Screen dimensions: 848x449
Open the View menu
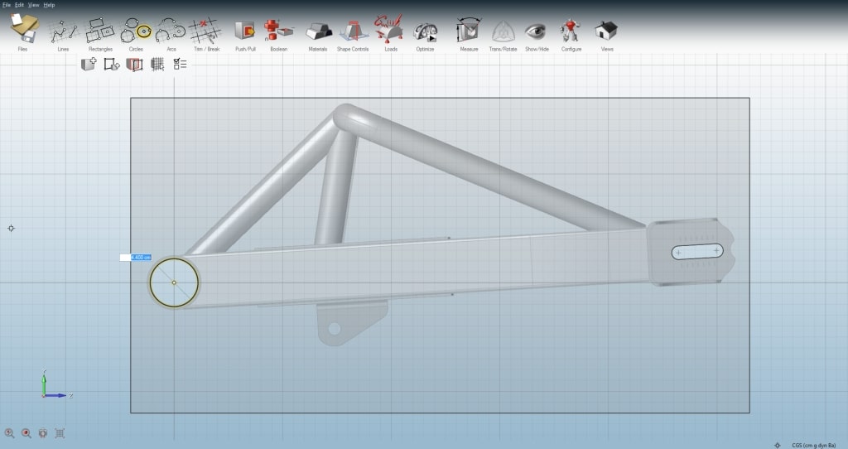click(x=33, y=5)
